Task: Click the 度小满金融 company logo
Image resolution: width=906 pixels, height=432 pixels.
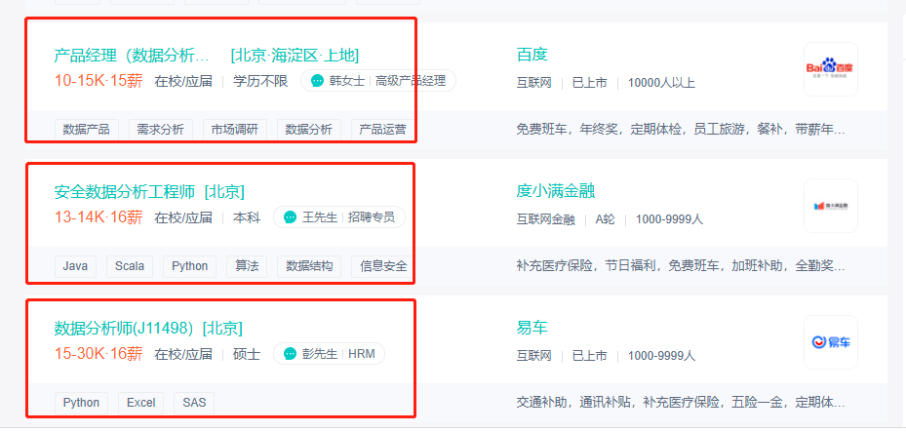Action: [830, 206]
